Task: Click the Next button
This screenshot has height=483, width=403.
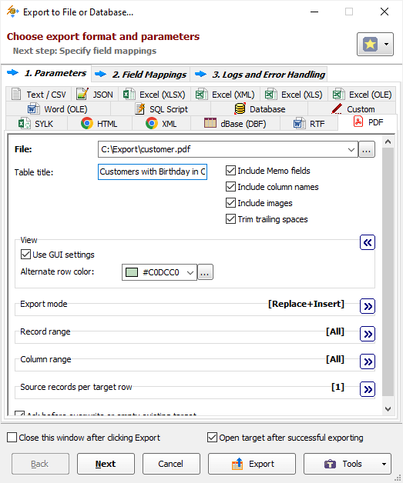Action: [x=106, y=464]
